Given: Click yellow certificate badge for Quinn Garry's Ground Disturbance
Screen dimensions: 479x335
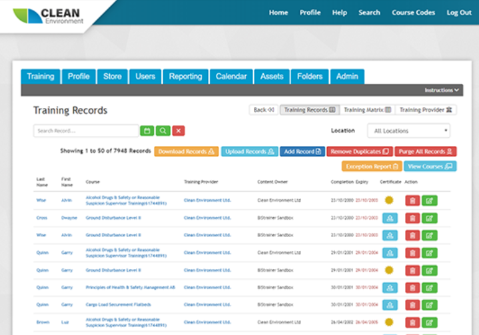Looking at the screenshot, I should 389,270.
